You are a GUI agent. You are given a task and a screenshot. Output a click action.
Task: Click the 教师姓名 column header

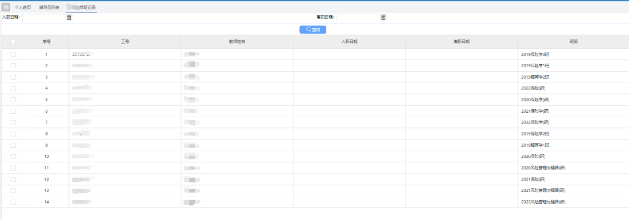point(237,42)
